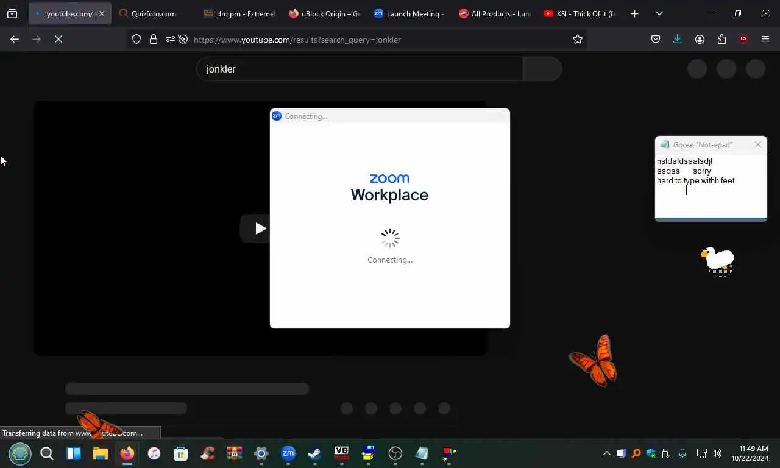Viewport: 780px width, 468px height.
Task: Play the video in the player
Action: (260, 229)
